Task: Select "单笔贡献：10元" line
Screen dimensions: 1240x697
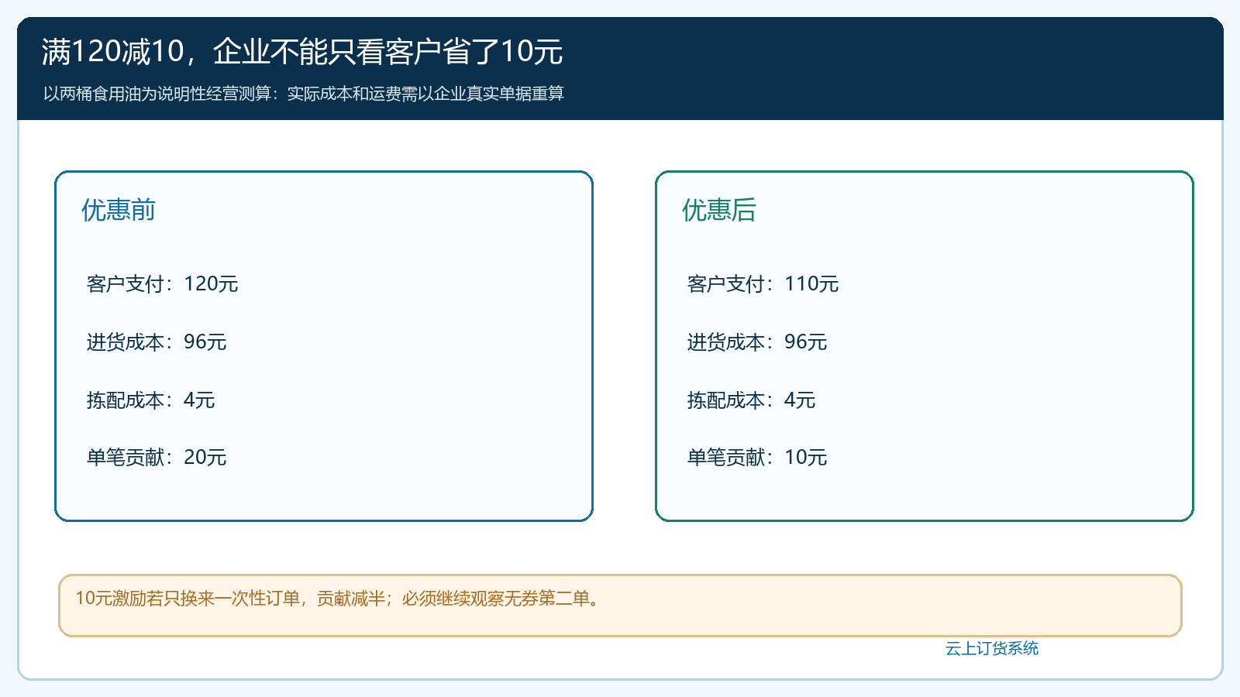Action: pos(757,458)
